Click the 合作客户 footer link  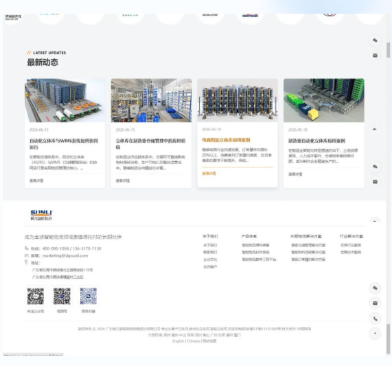210,266
